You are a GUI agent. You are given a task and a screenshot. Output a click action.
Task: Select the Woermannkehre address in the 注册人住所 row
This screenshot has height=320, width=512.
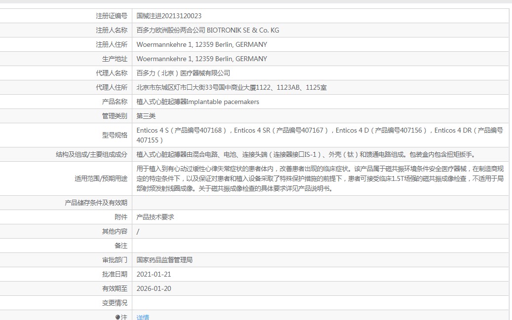[202, 45]
